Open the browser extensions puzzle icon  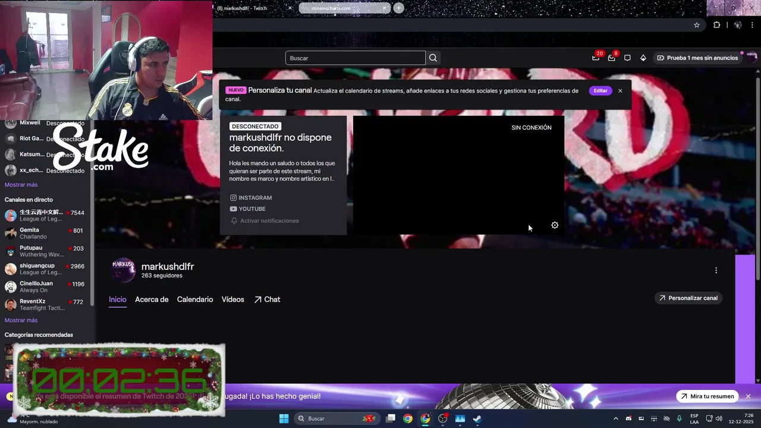[x=716, y=25]
